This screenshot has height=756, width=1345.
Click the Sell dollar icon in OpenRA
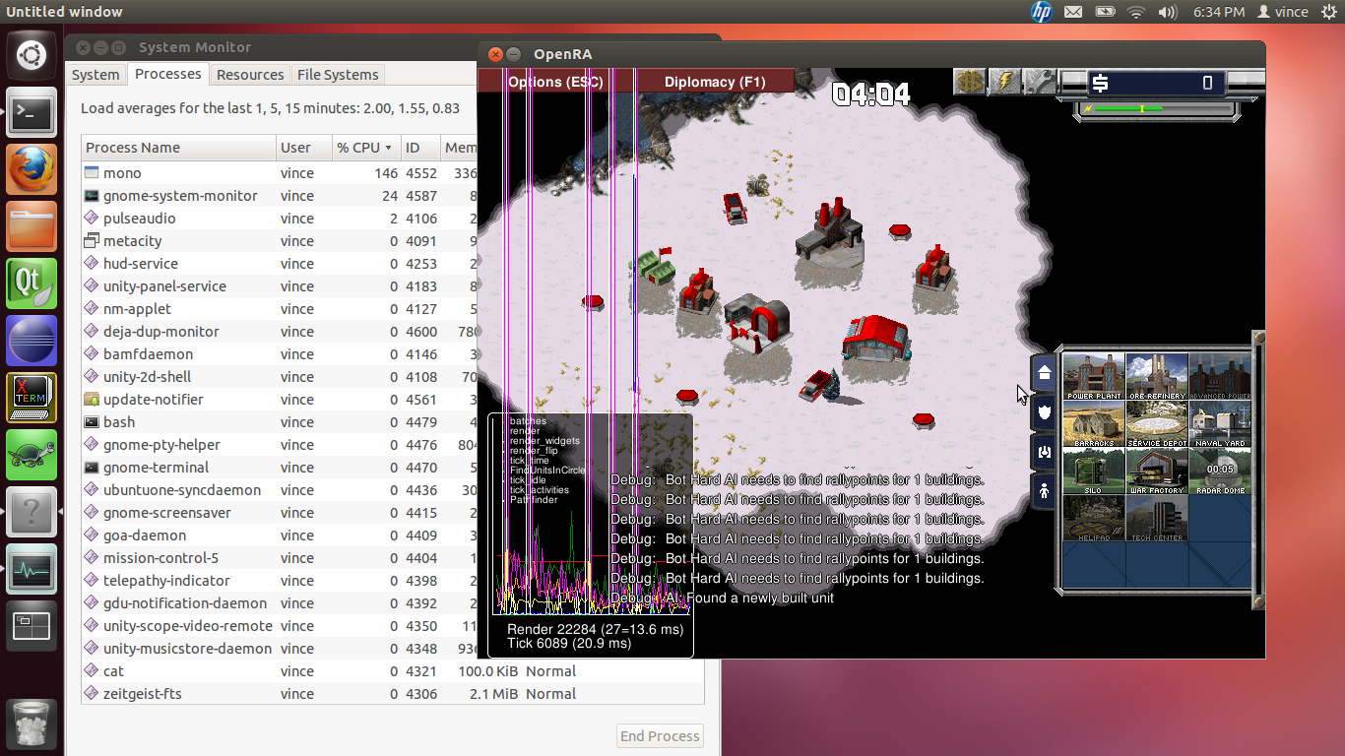(x=970, y=82)
